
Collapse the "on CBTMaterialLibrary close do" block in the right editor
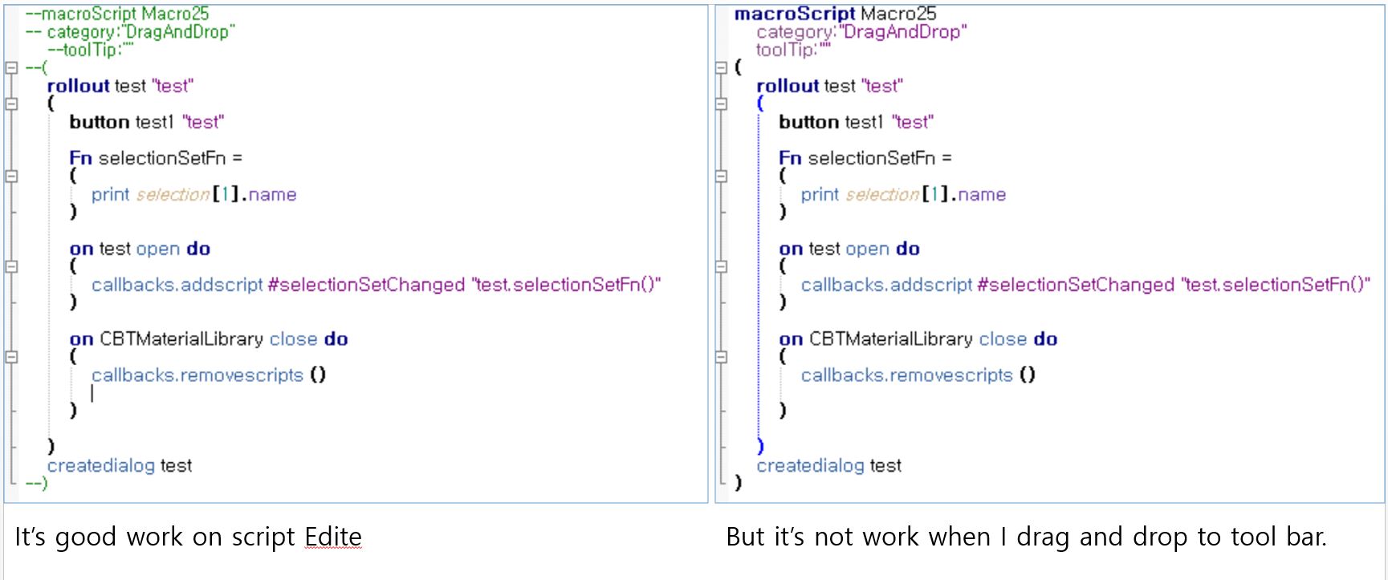721,356
